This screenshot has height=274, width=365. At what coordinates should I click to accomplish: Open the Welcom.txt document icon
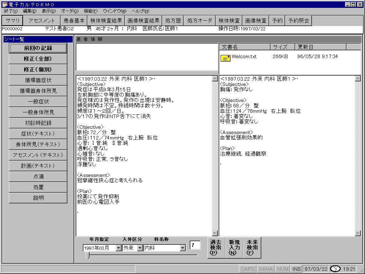point(225,58)
